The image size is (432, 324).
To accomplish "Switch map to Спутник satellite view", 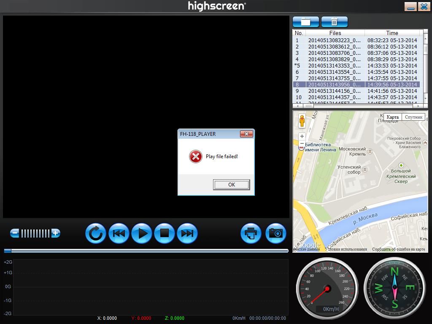I will coord(413,117).
